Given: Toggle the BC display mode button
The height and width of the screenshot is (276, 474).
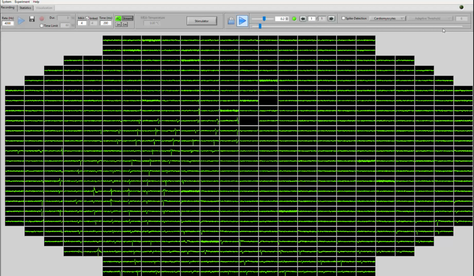Looking at the screenshot, I should [x=118, y=18].
